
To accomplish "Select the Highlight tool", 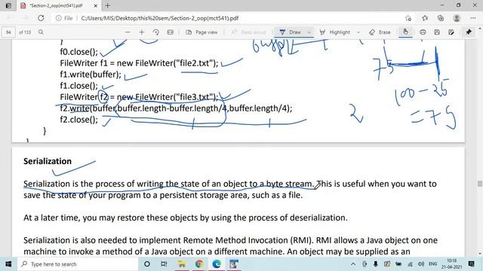I will point(335,32).
